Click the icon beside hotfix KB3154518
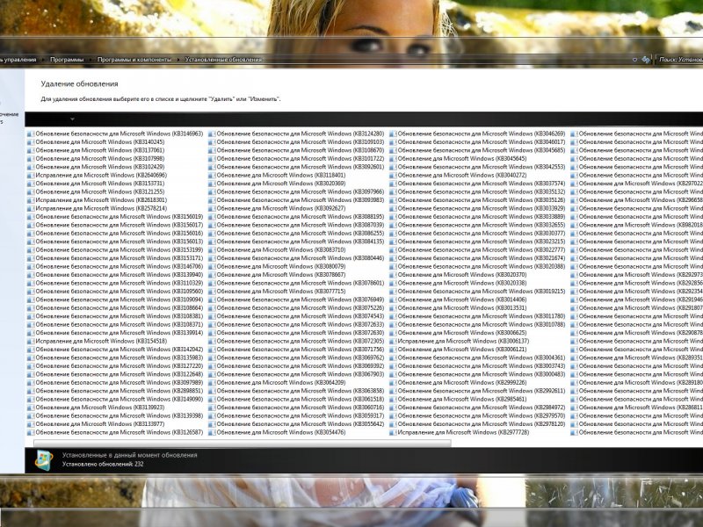This screenshot has width=703, height=527. [31, 341]
